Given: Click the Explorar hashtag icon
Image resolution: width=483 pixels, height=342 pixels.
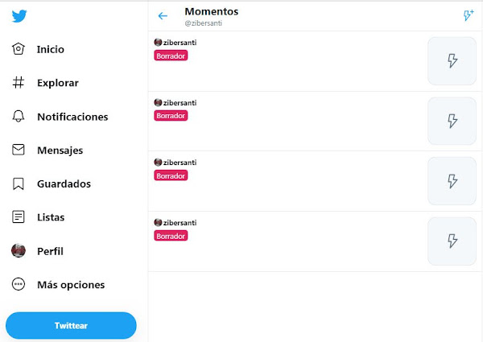Looking at the screenshot, I should (19, 83).
